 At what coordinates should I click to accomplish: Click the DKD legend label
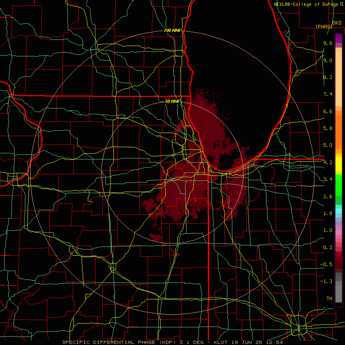[337, 23]
